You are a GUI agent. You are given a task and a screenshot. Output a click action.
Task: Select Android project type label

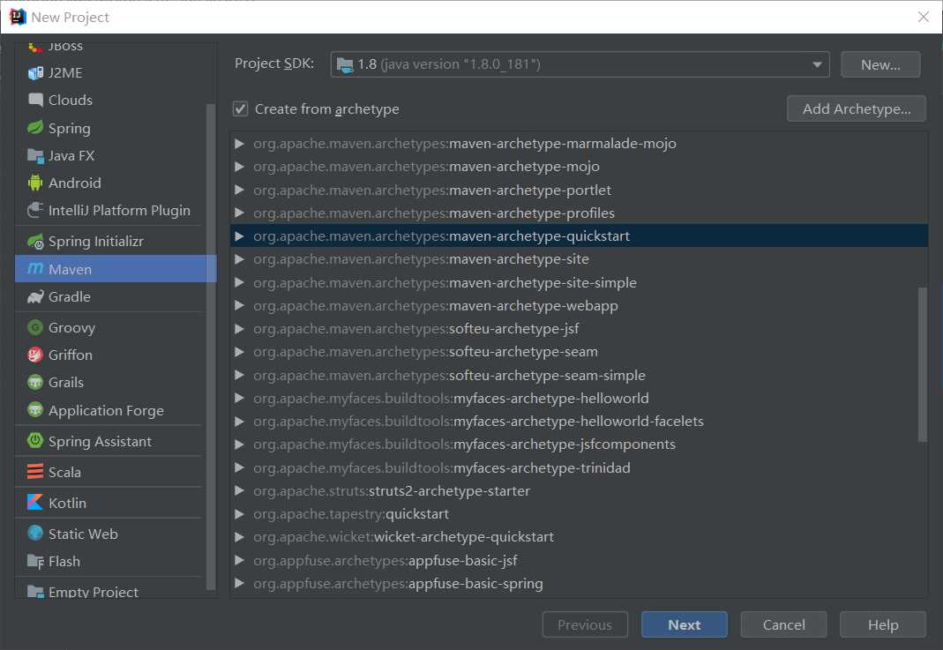click(75, 183)
